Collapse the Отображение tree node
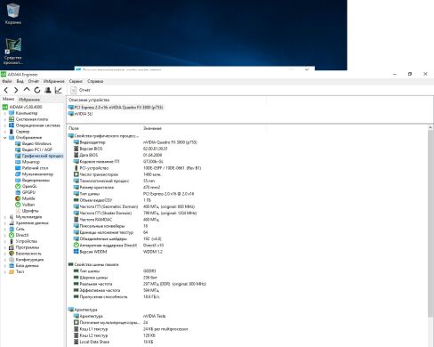 [4, 138]
